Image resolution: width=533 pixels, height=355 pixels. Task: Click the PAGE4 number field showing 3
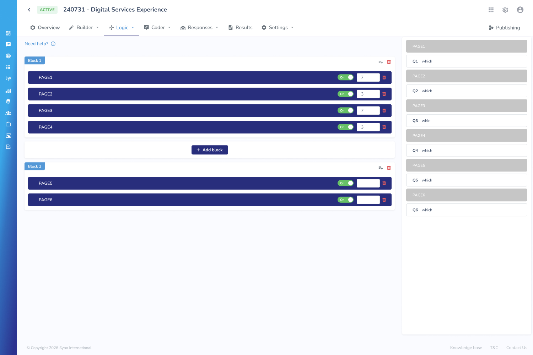tap(368, 127)
